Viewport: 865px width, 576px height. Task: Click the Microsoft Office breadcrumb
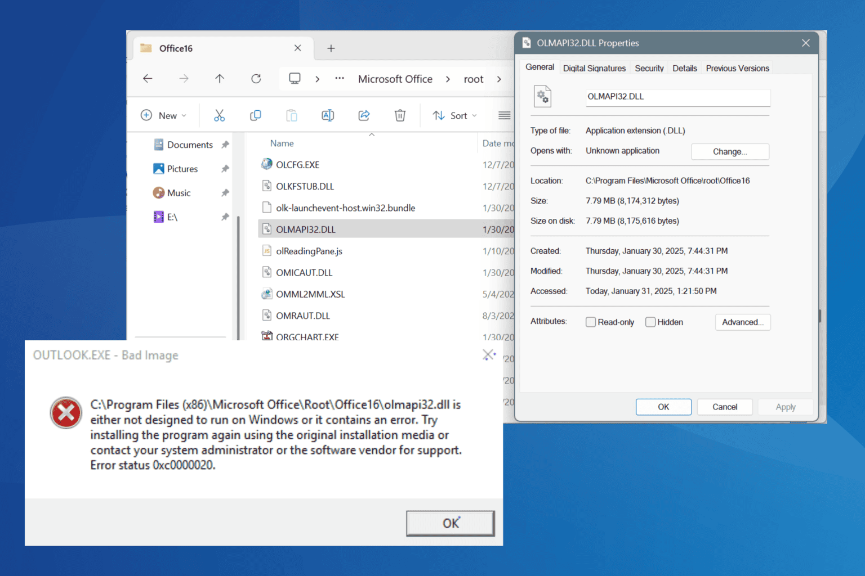tap(395, 79)
